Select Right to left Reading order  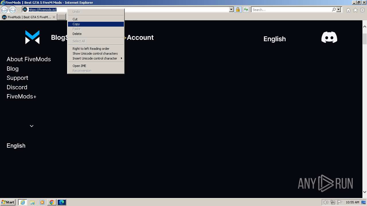click(x=96, y=49)
